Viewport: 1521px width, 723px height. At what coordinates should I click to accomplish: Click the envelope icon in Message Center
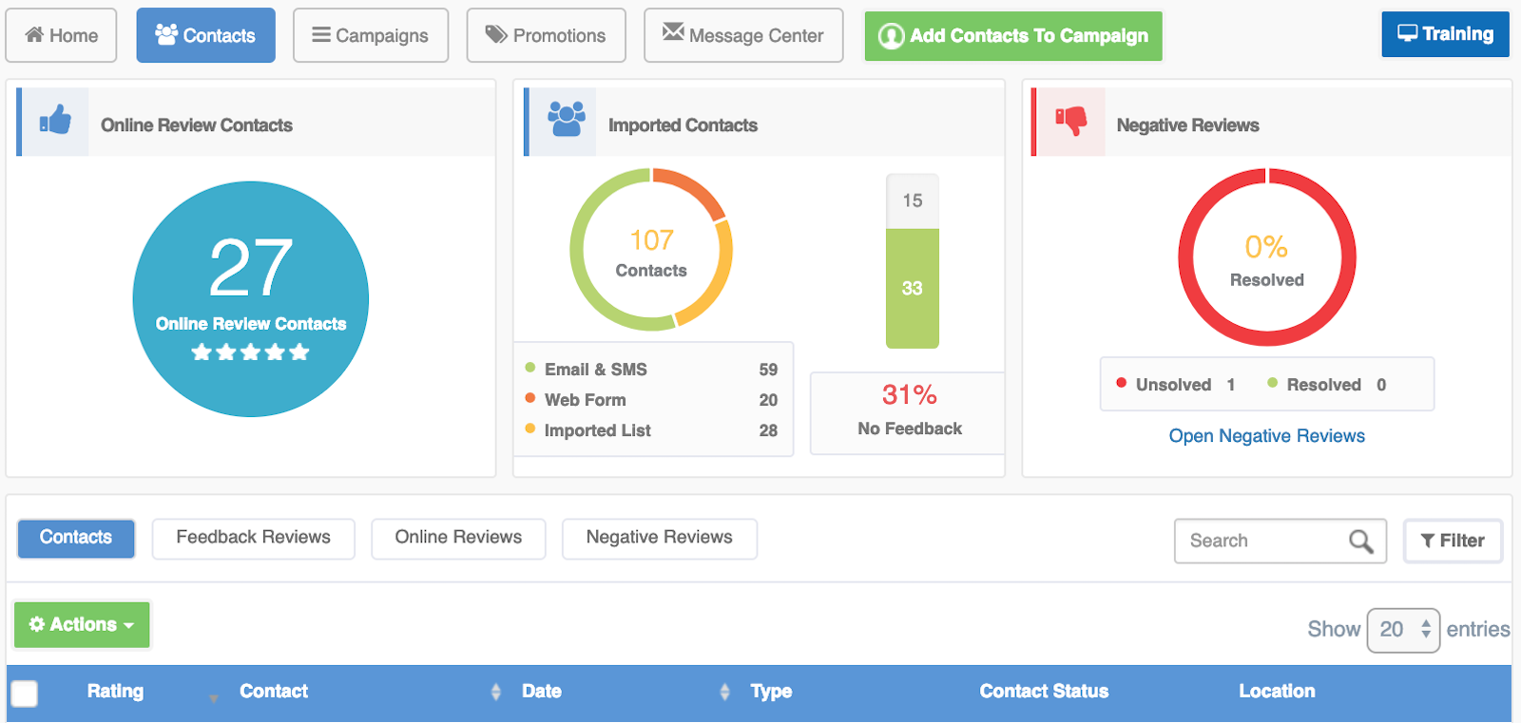673,32
